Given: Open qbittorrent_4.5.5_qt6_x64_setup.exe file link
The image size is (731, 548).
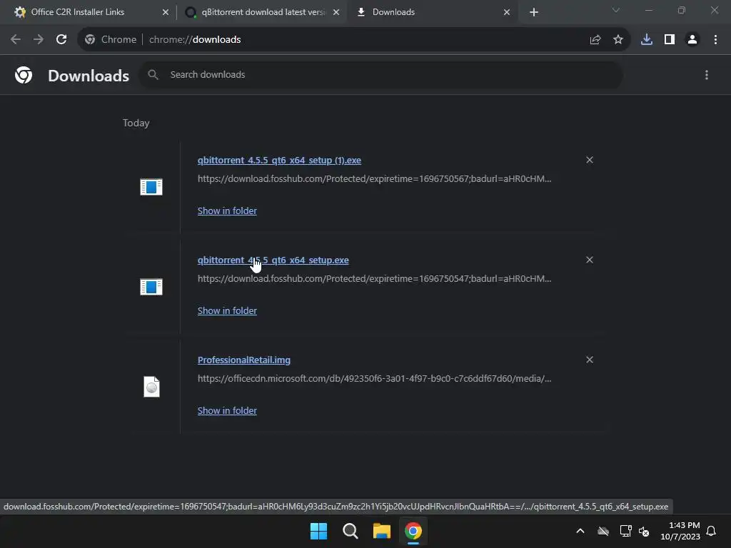Looking at the screenshot, I should click(x=273, y=260).
